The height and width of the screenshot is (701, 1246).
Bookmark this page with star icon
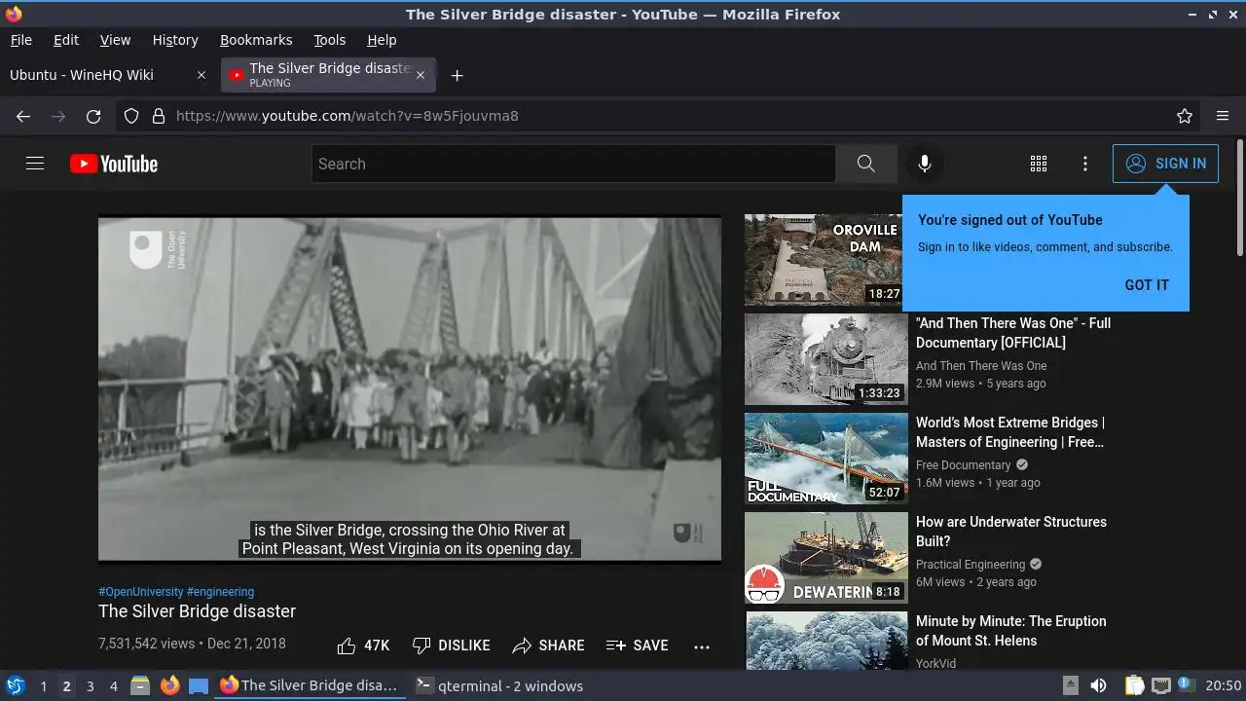coord(1185,116)
